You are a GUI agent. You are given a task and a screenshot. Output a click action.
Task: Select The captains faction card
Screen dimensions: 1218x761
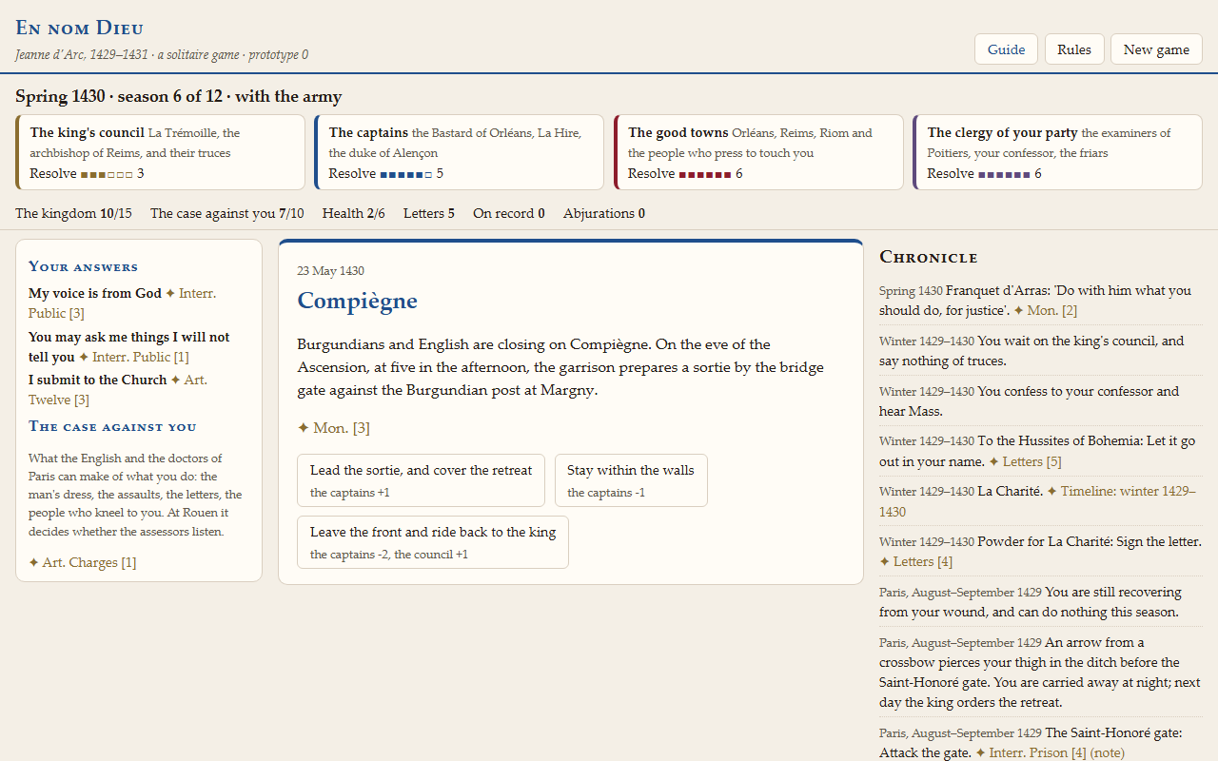460,152
